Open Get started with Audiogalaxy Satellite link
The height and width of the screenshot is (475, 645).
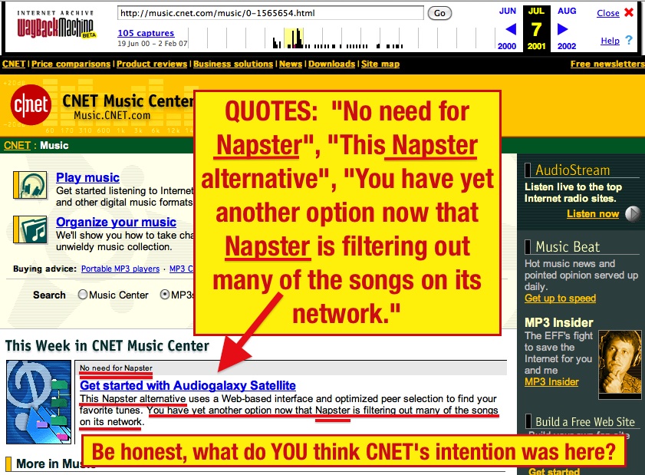click(188, 385)
